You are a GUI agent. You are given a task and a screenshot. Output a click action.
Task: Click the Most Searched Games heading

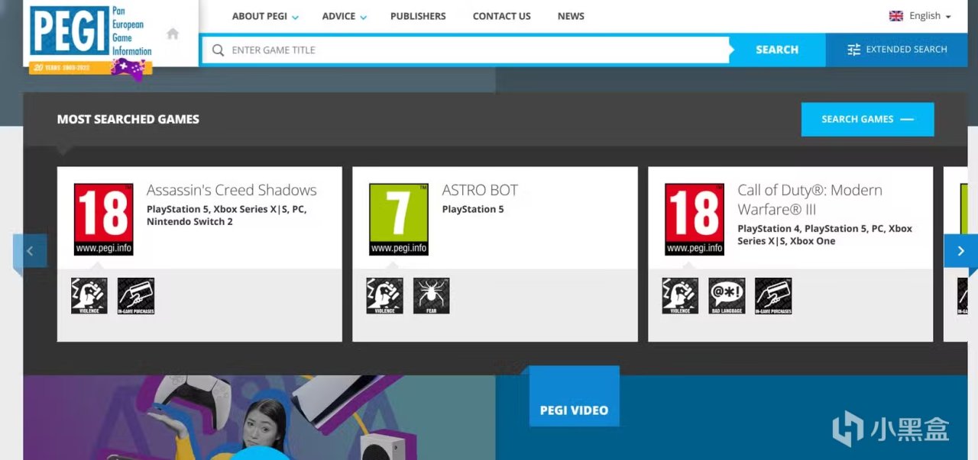click(x=128, y=119)
